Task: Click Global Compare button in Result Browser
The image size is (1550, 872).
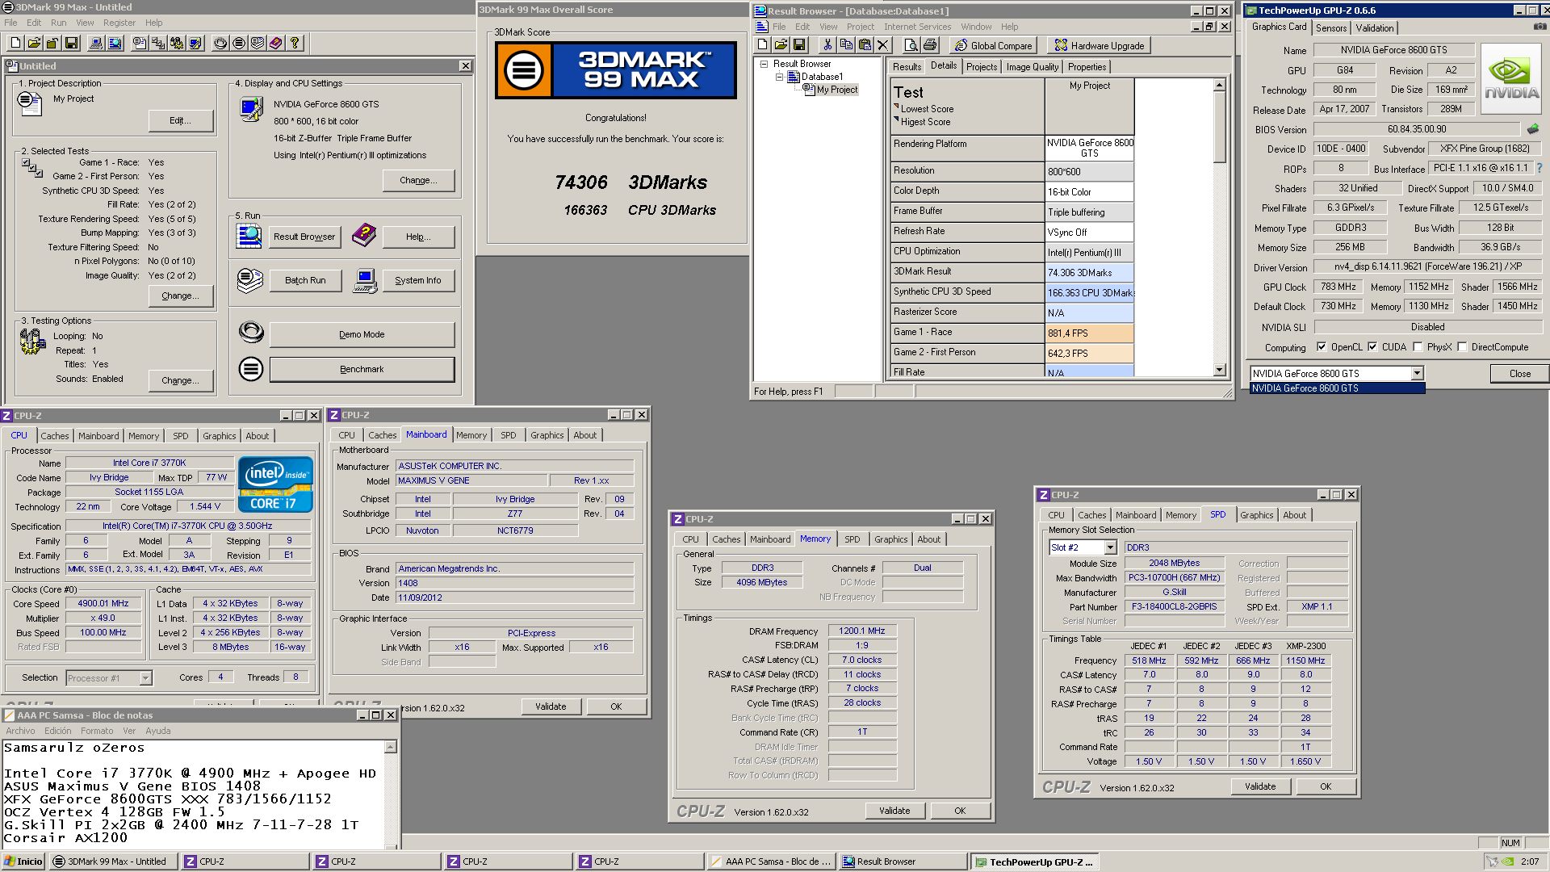Action: pyautogui.click(x=994, y=45)
